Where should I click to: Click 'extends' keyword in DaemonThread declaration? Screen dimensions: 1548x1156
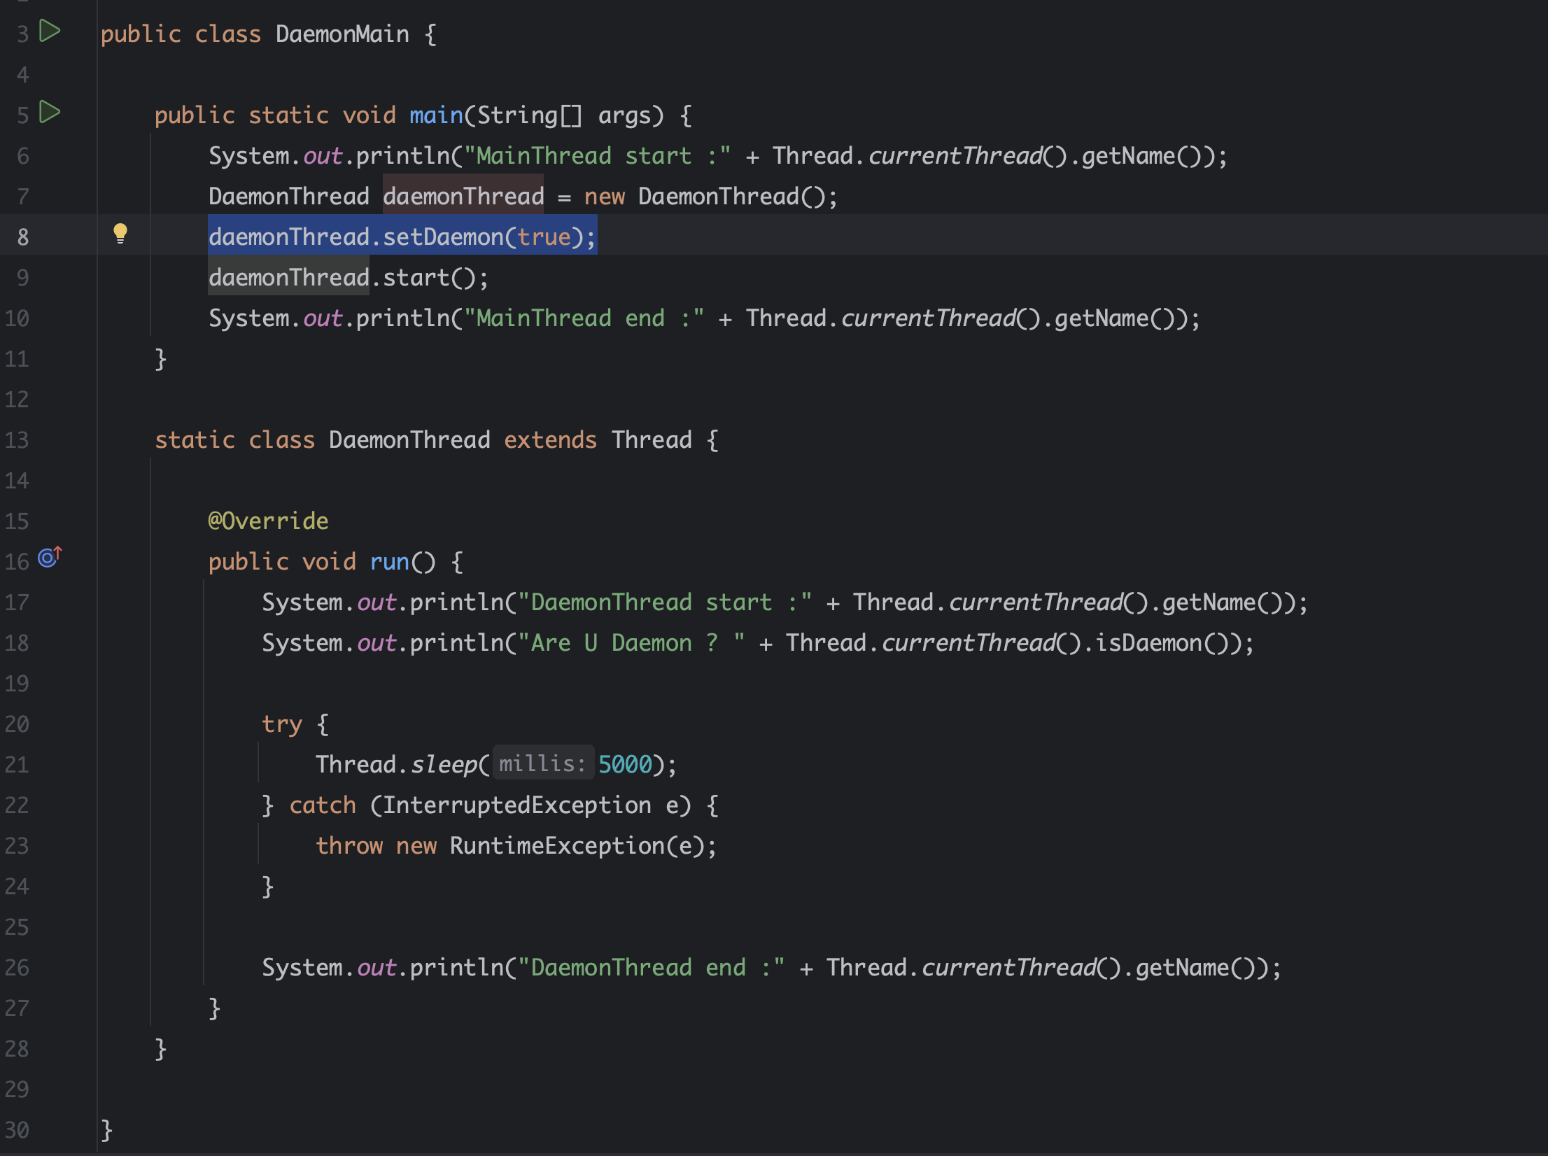click(x=550, y=440)
